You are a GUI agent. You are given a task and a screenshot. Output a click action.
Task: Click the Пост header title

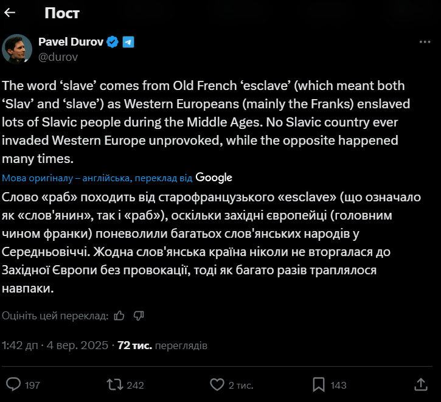62,13
